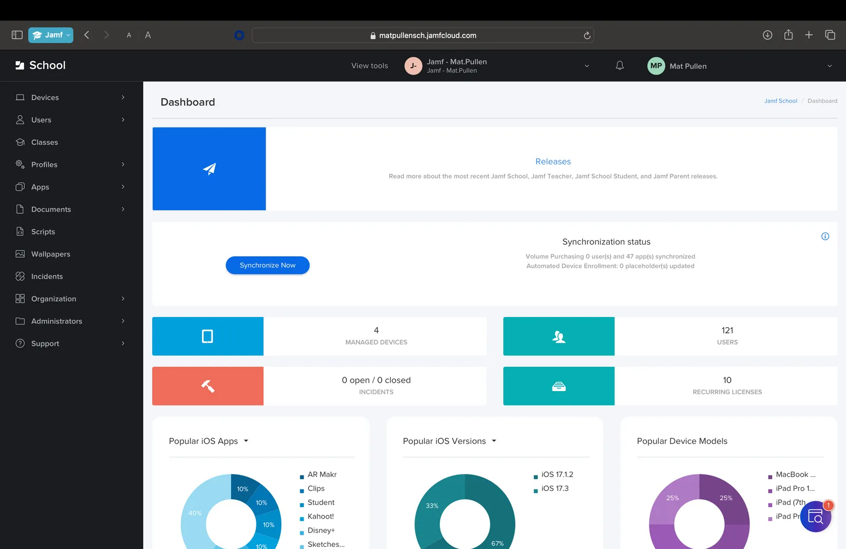Expand the Devices submenu chevron
Screen dimensions: 846x549
coord(123,97)
